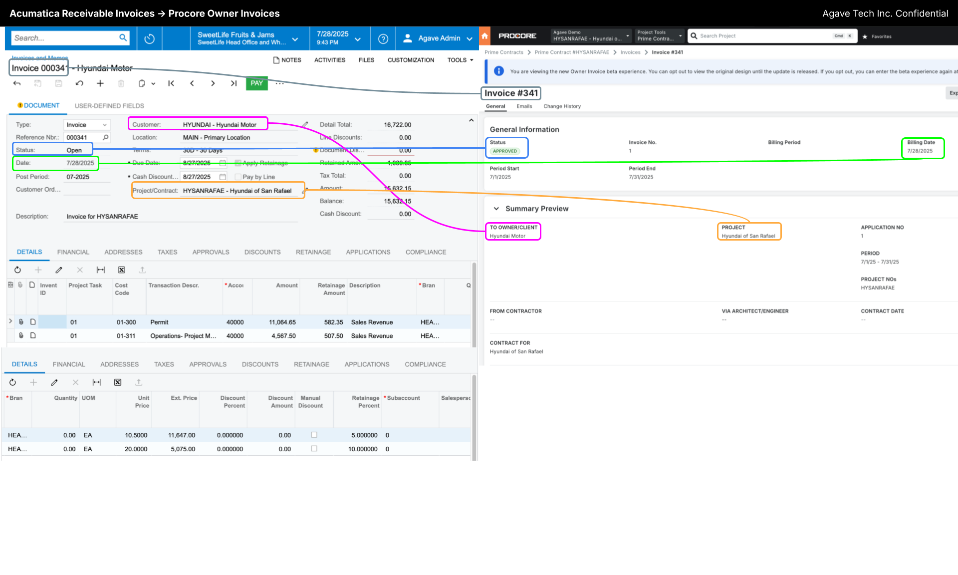Click the Acumatica search magnifier icon

click(123, 38)
